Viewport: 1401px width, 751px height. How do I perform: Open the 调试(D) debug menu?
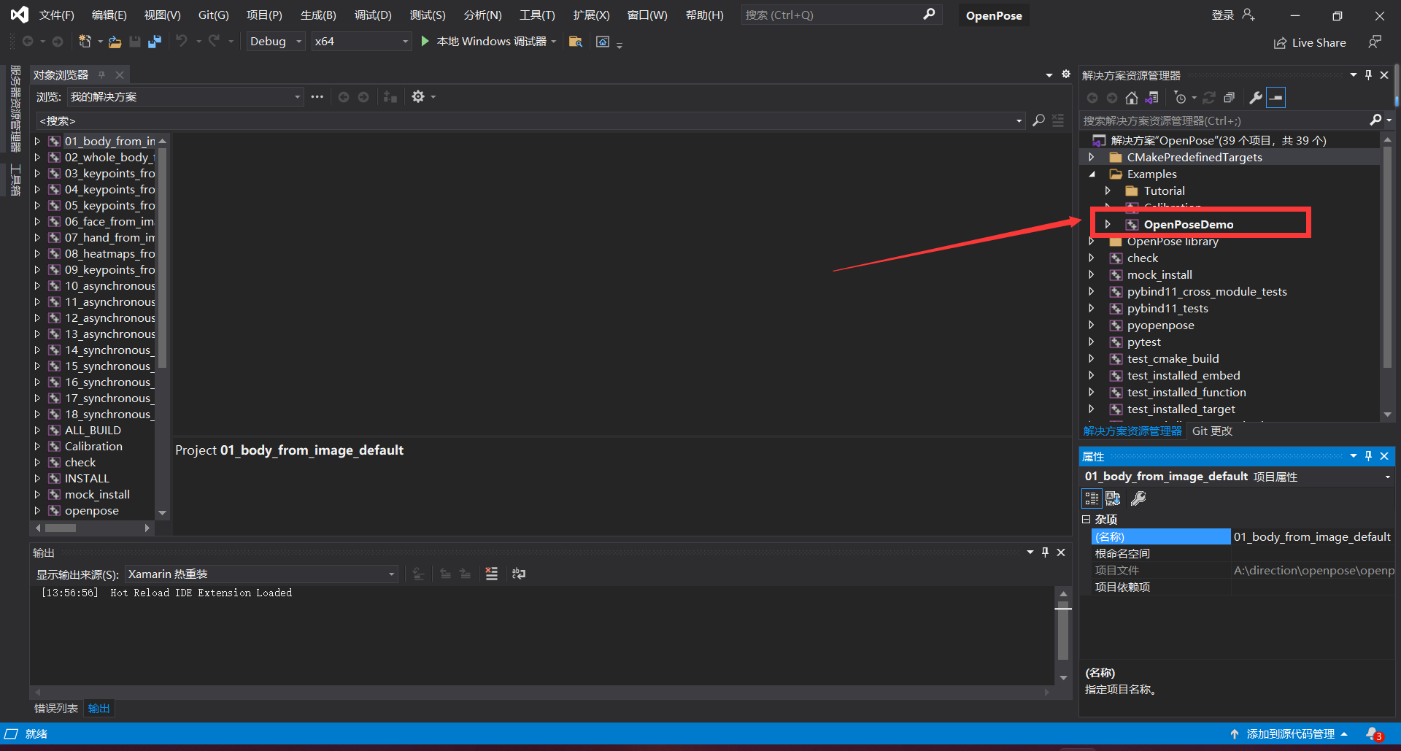tap(373, 15)
